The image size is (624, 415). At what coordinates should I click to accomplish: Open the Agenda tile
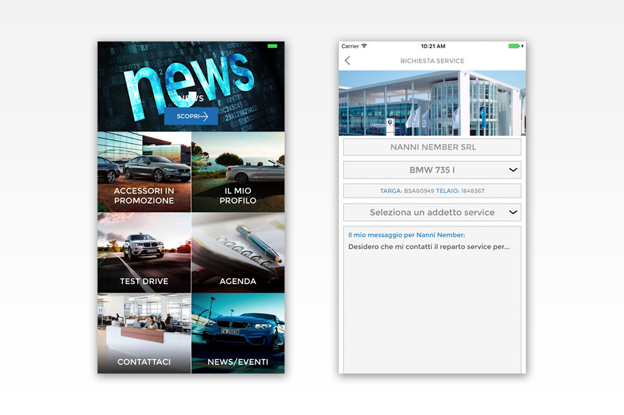click(238, 253)
